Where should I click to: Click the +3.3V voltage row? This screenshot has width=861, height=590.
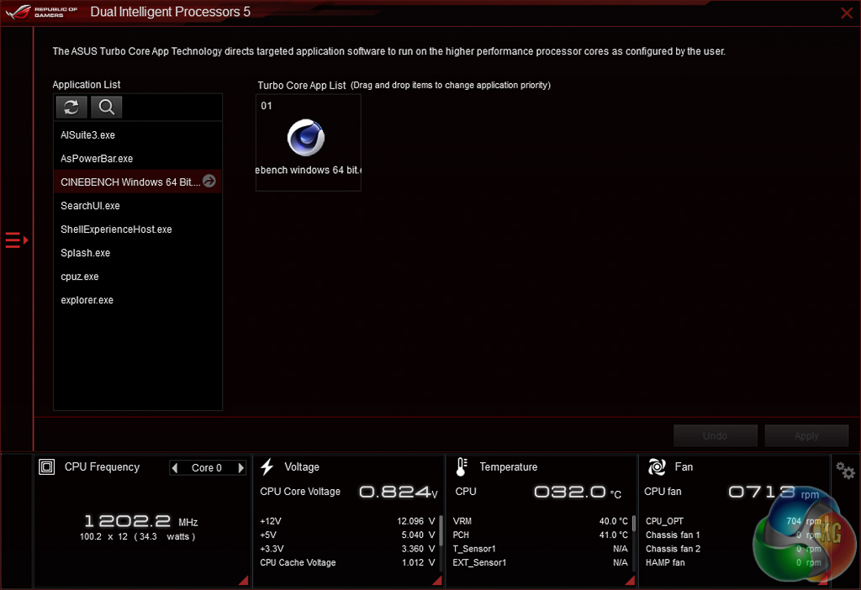point(347,548)
